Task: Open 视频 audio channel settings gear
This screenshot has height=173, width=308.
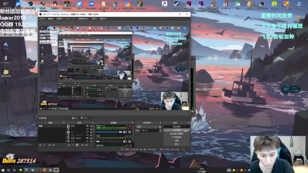Action: [130, 141]
